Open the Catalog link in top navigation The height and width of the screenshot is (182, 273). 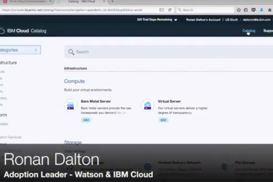point(249,31)
